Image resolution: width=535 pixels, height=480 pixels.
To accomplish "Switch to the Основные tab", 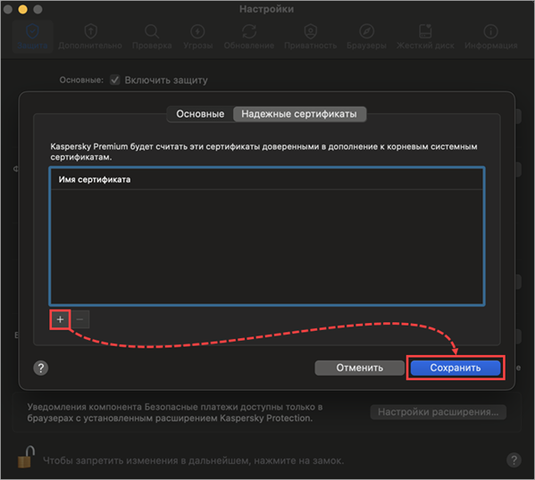I will [200, 114].
